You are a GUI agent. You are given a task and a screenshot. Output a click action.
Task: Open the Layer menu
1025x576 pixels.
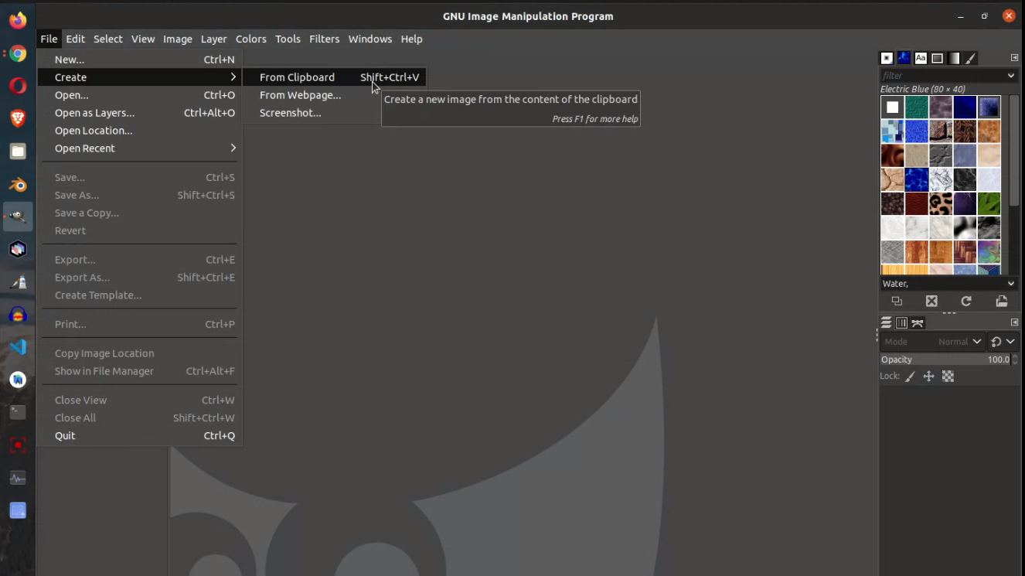pos(214,39)
